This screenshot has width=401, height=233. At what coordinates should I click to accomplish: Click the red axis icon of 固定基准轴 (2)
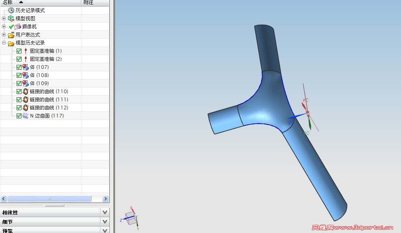pos(26,59)
